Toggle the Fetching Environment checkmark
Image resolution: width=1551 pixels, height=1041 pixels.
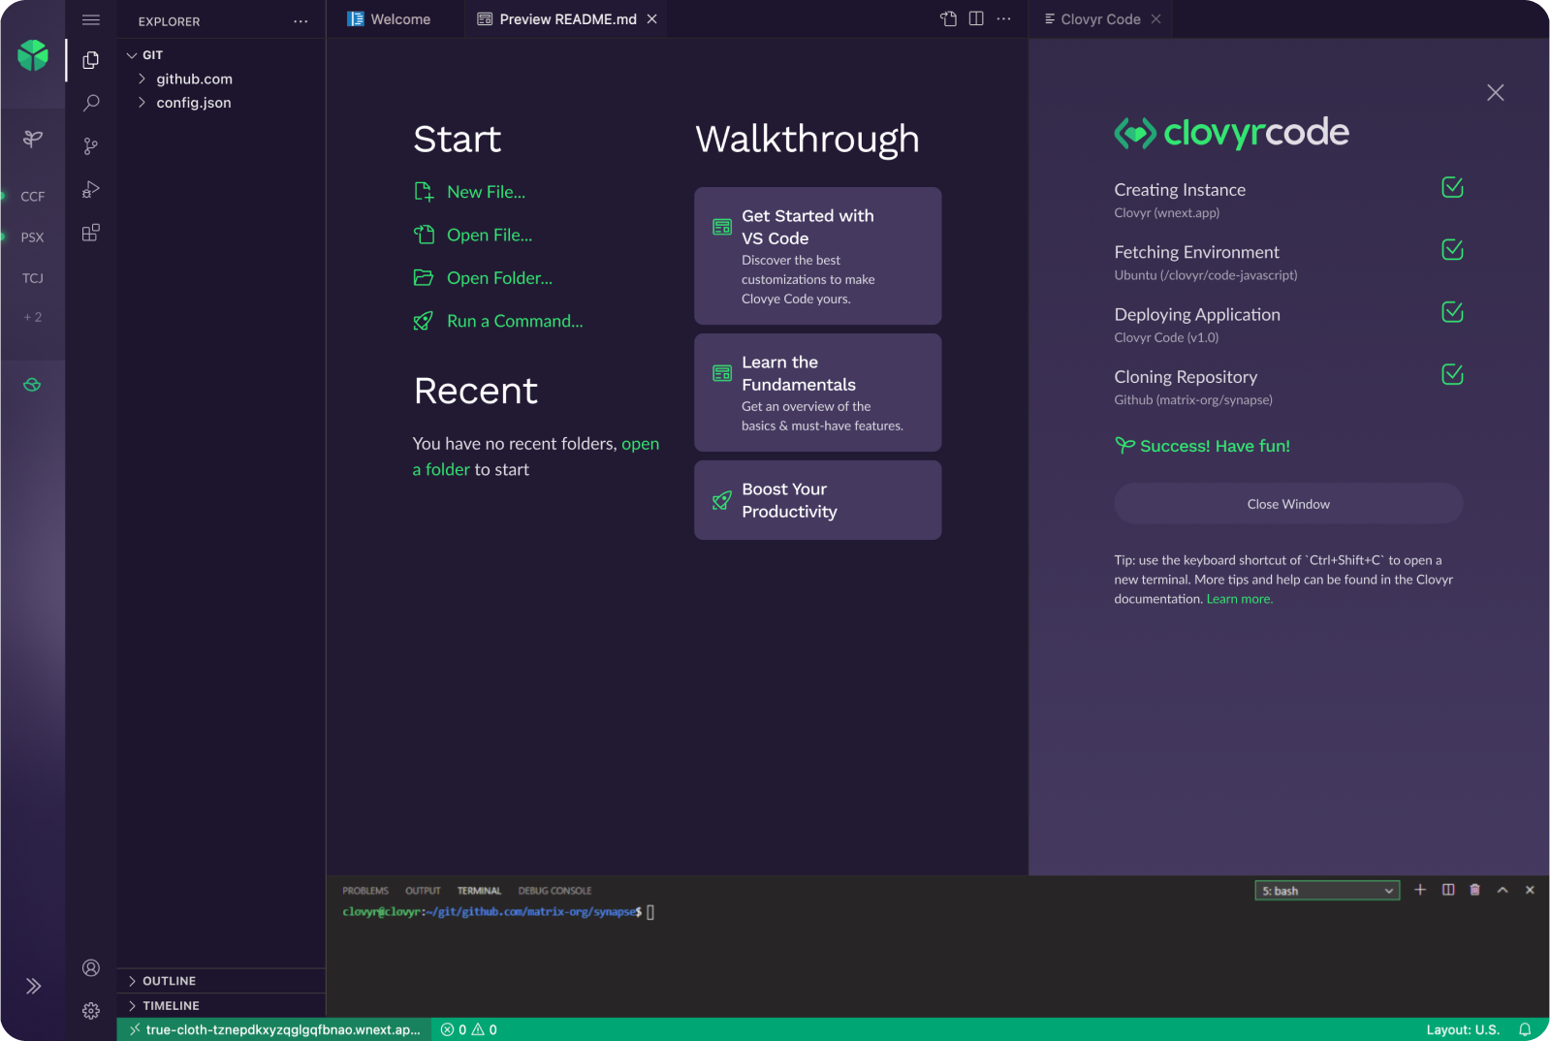coord(1452,250)
